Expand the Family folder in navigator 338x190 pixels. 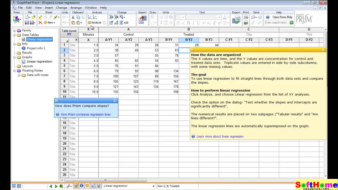coord(15,31)
